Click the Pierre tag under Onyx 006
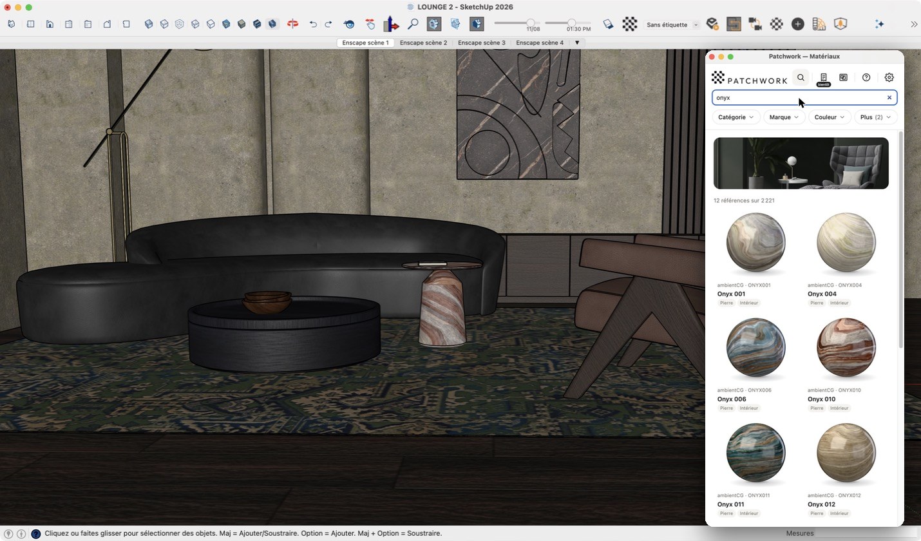This screenshot has height=541, width=921. [726, 408]
